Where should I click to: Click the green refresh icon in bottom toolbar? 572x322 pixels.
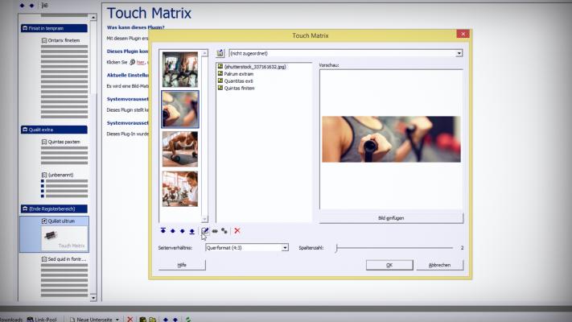pos(188,319)
